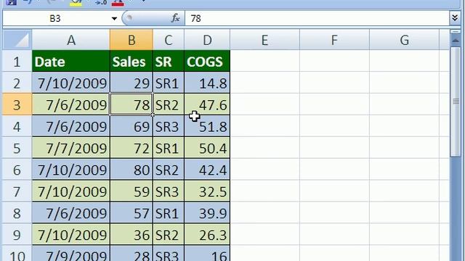Viewport: 465px width, 261px height.
Task: Click empty cell E3
Action: tap(264, 104)
